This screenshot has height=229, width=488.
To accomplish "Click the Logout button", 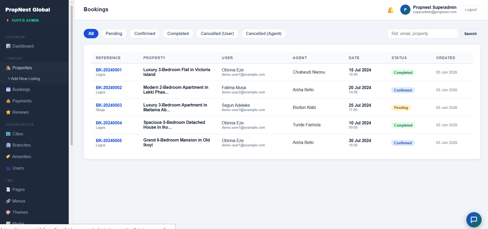I will click(x=471, y=10).
